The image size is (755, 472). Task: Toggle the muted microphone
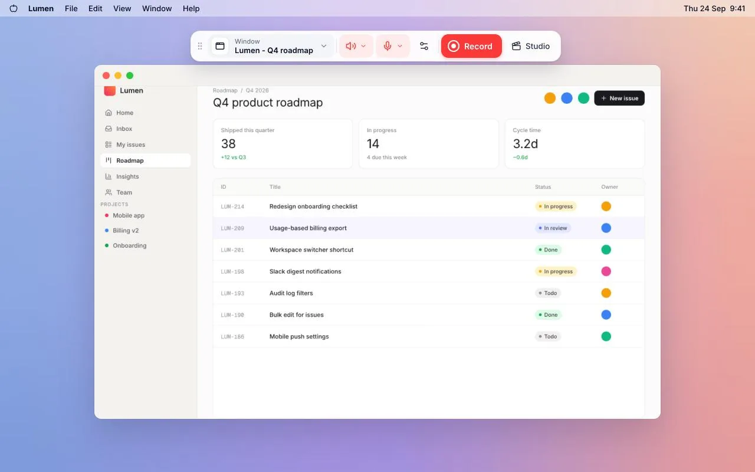(x=388, y=46)
